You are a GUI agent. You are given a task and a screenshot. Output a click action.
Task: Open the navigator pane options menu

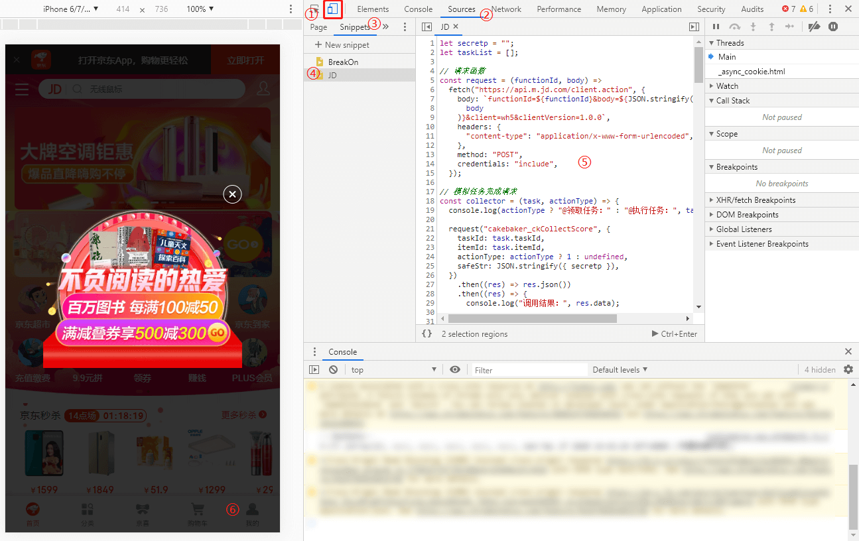pos(405,27)
